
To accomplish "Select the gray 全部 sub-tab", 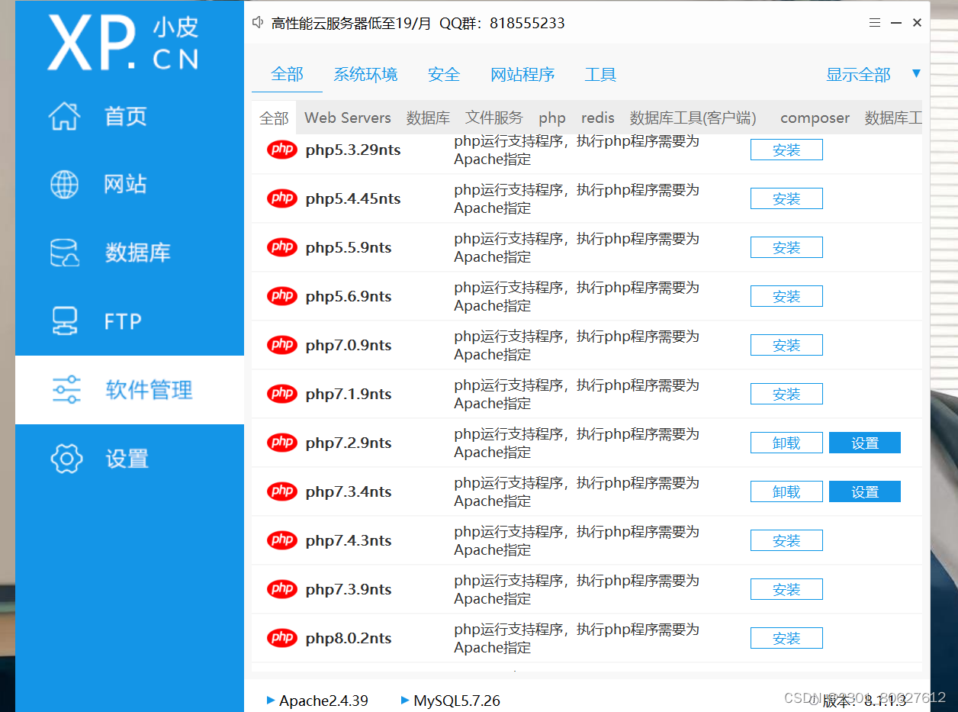I will pos(274,118).
